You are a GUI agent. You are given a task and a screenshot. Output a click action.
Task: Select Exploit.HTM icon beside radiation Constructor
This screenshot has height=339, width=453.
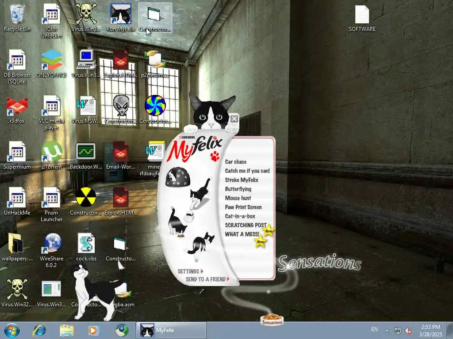(x=121, y=201)
